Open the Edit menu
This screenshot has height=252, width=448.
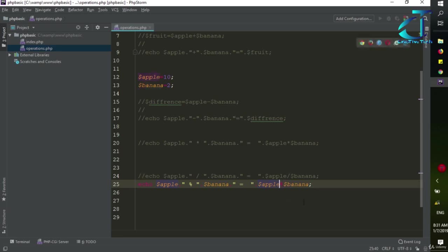(x=15, y=10)
